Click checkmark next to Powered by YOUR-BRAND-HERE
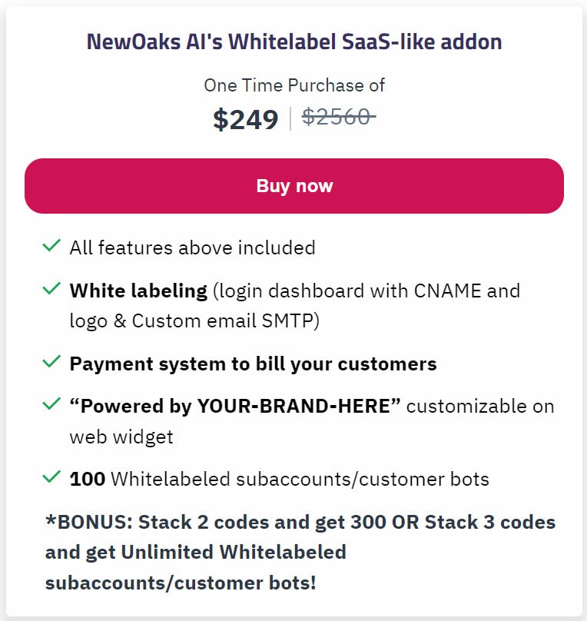The height and width of the screenshot is (621, 587). point(51,403)
